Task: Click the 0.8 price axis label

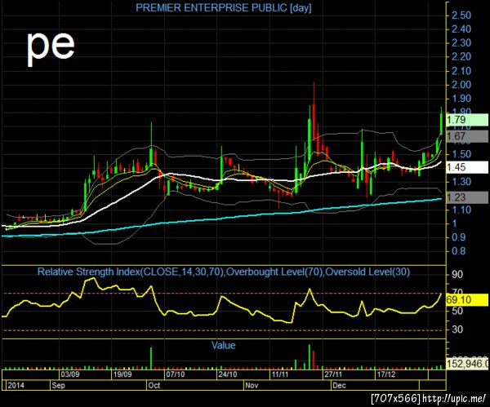Action: [458, 251]
